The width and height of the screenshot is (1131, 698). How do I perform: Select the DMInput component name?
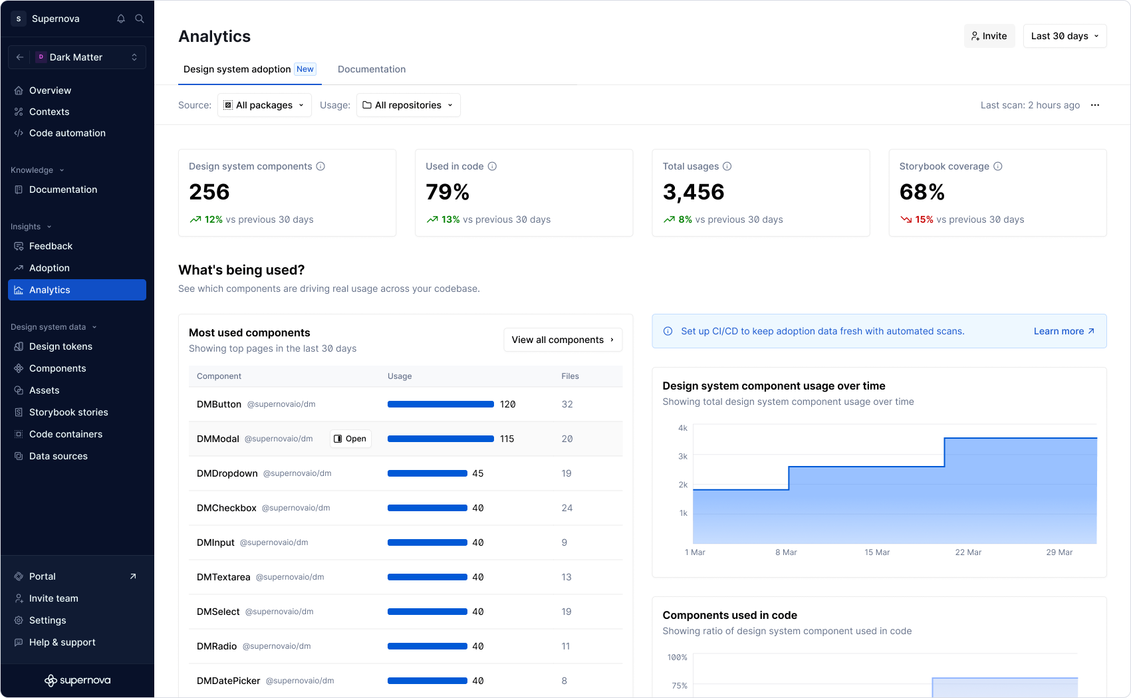[x=215, y=542]
